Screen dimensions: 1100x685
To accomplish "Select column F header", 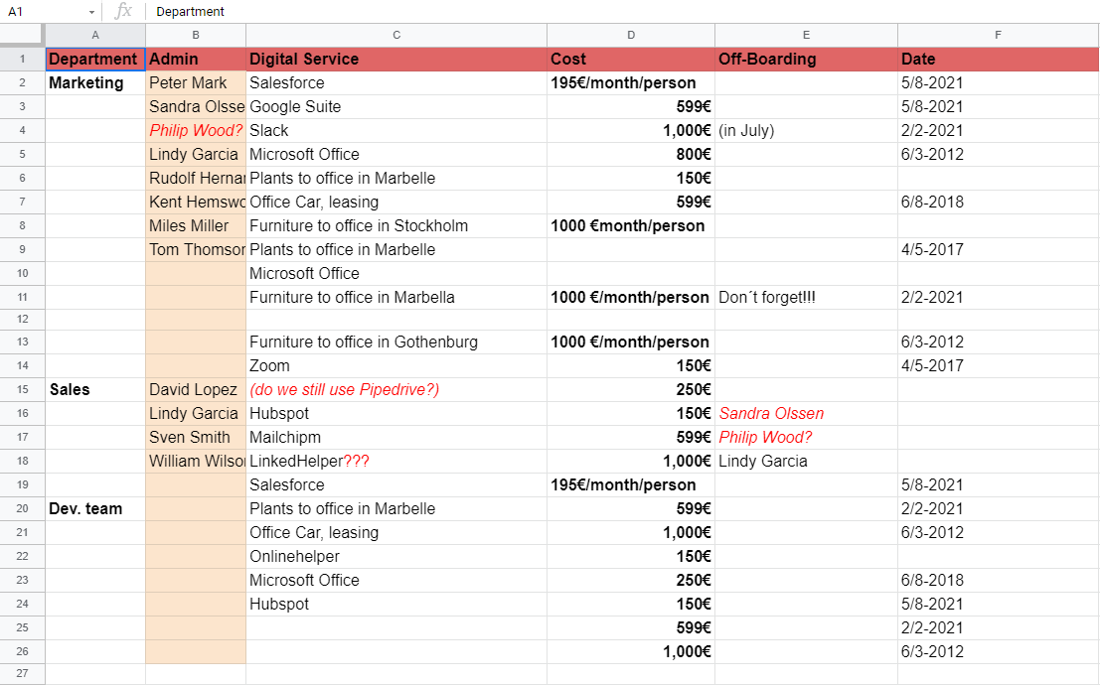I will pyautogui.click(x=998, y=35).
